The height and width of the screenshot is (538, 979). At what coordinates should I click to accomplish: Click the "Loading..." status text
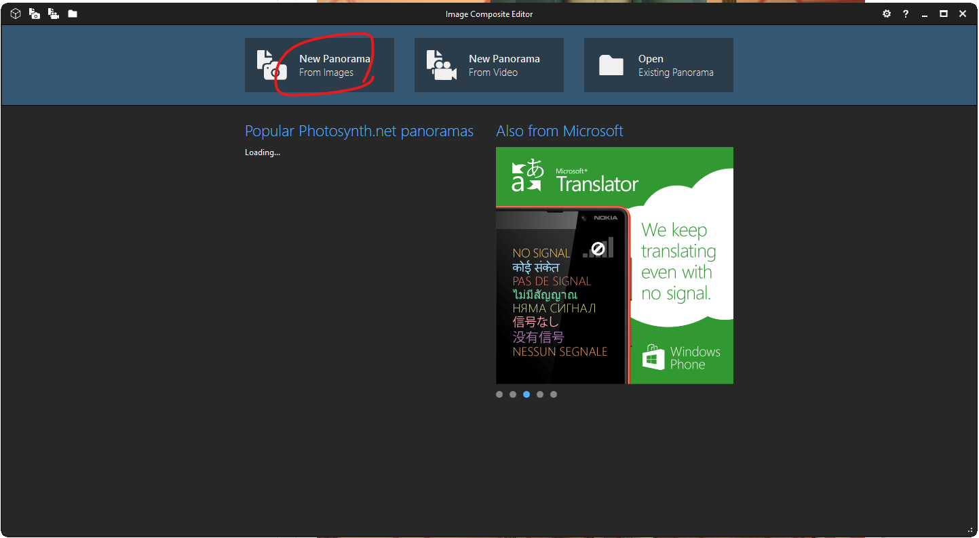(263, 152)
